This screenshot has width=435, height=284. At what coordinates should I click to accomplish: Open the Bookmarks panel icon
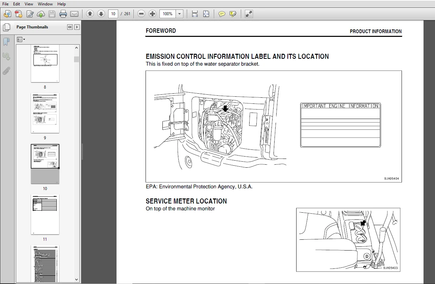coord(6,42)
